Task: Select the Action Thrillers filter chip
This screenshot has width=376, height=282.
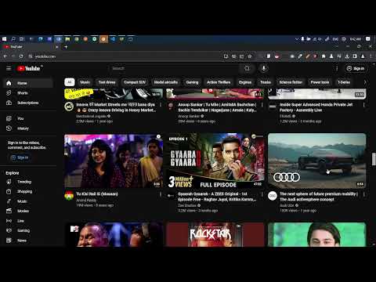Action: click(219, 82)
